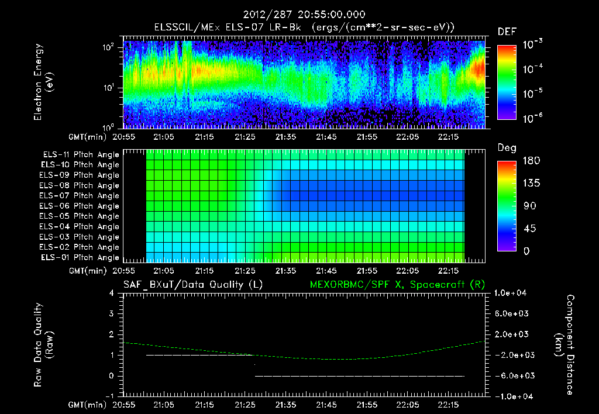599x414 pixels.
Task: Click the 10^-6 tick on DEF scale
Action: coord(532,118)
